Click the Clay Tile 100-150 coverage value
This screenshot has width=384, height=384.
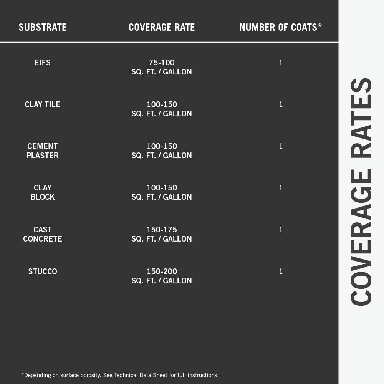click(x=162, y=109)
